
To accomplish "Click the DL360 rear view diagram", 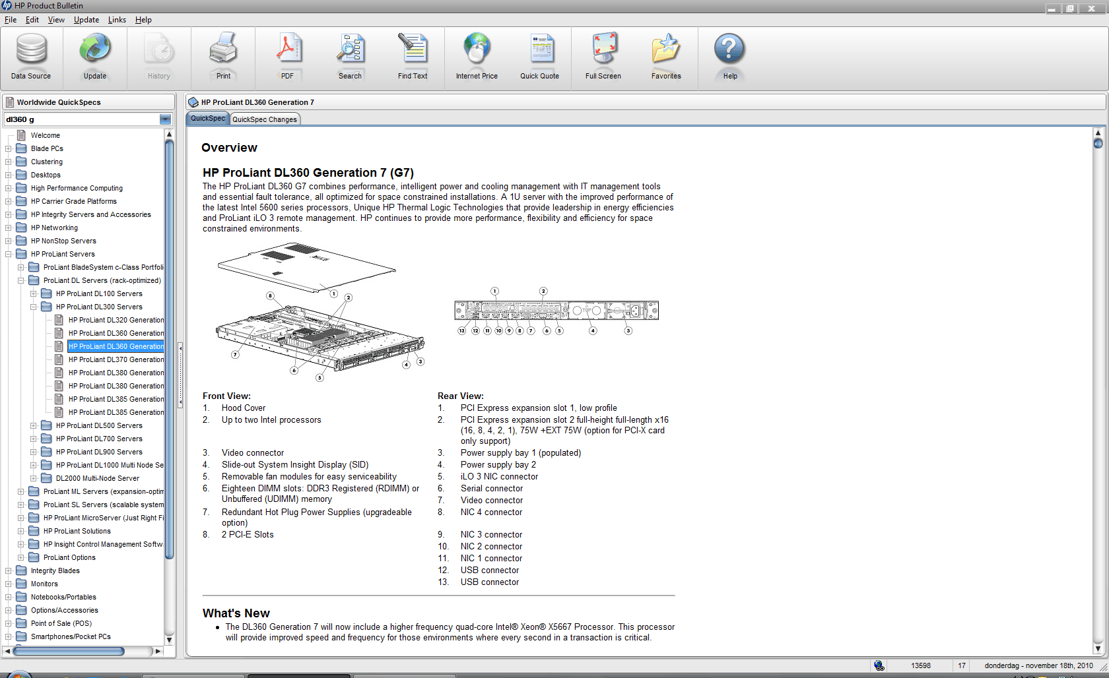I will (556, 311).
